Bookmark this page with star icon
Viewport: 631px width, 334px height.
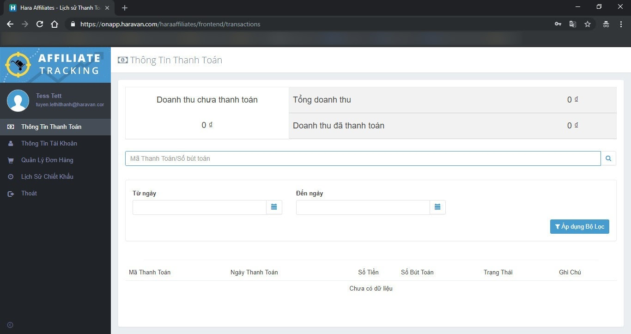(588, 24)
